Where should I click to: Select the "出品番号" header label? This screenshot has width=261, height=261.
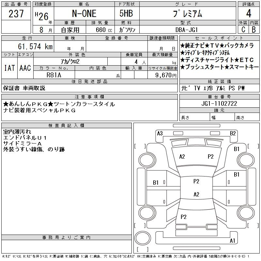16,4
